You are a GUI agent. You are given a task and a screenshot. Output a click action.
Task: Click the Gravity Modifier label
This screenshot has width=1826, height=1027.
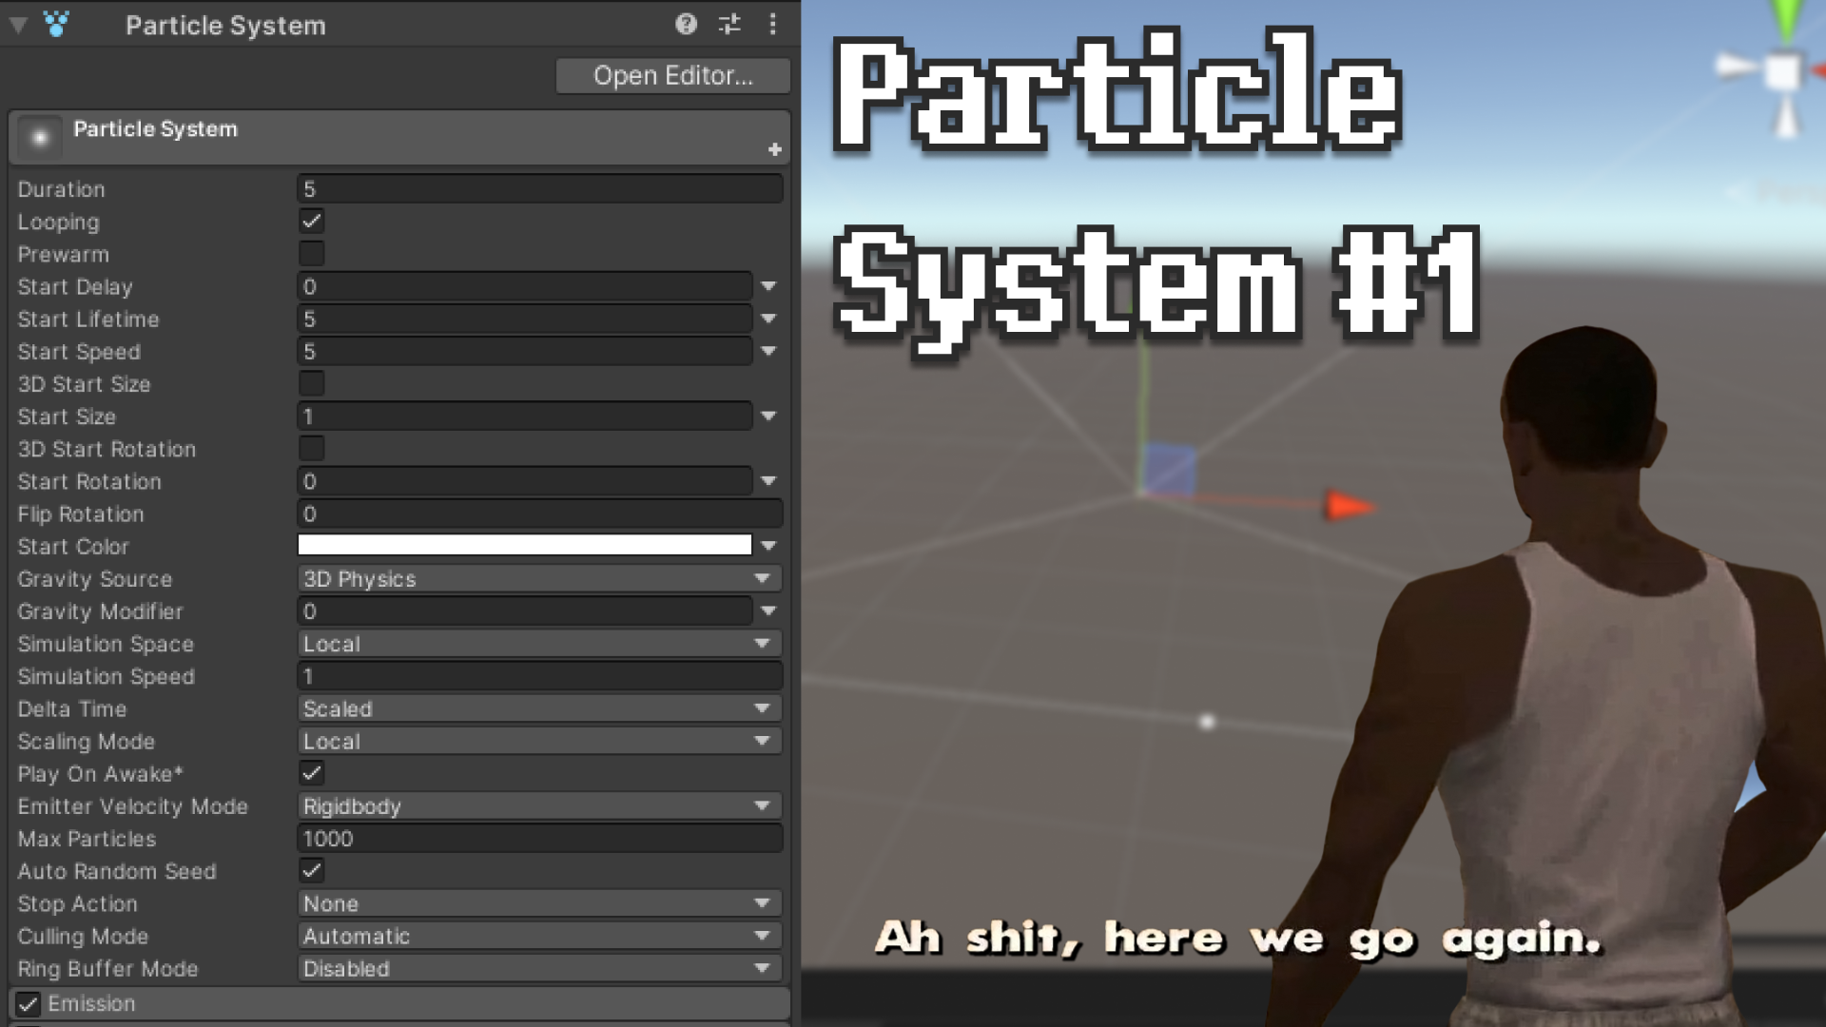[x=100, y=611]
